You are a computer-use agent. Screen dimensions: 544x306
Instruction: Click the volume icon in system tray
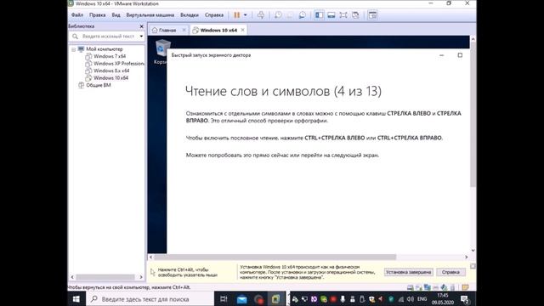point(411,299)
